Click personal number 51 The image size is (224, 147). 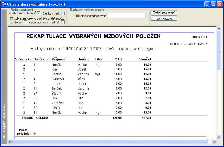(x=35, y=113)
